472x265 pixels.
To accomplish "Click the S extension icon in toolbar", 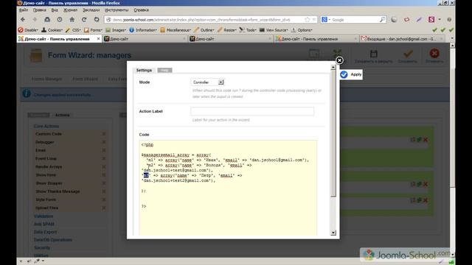I will [x=431, y=20].
